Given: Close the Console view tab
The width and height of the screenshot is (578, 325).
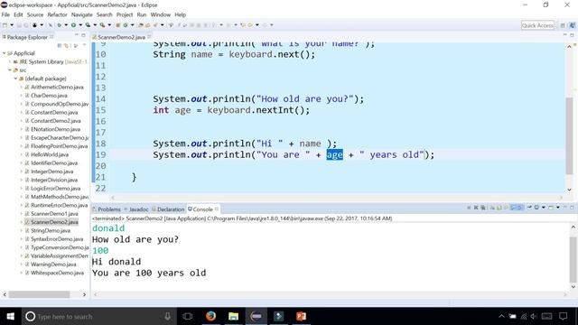Looking at the screenshot, I should 217,209.
